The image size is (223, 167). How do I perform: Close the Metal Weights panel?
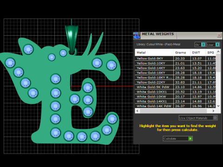[219, 35]
